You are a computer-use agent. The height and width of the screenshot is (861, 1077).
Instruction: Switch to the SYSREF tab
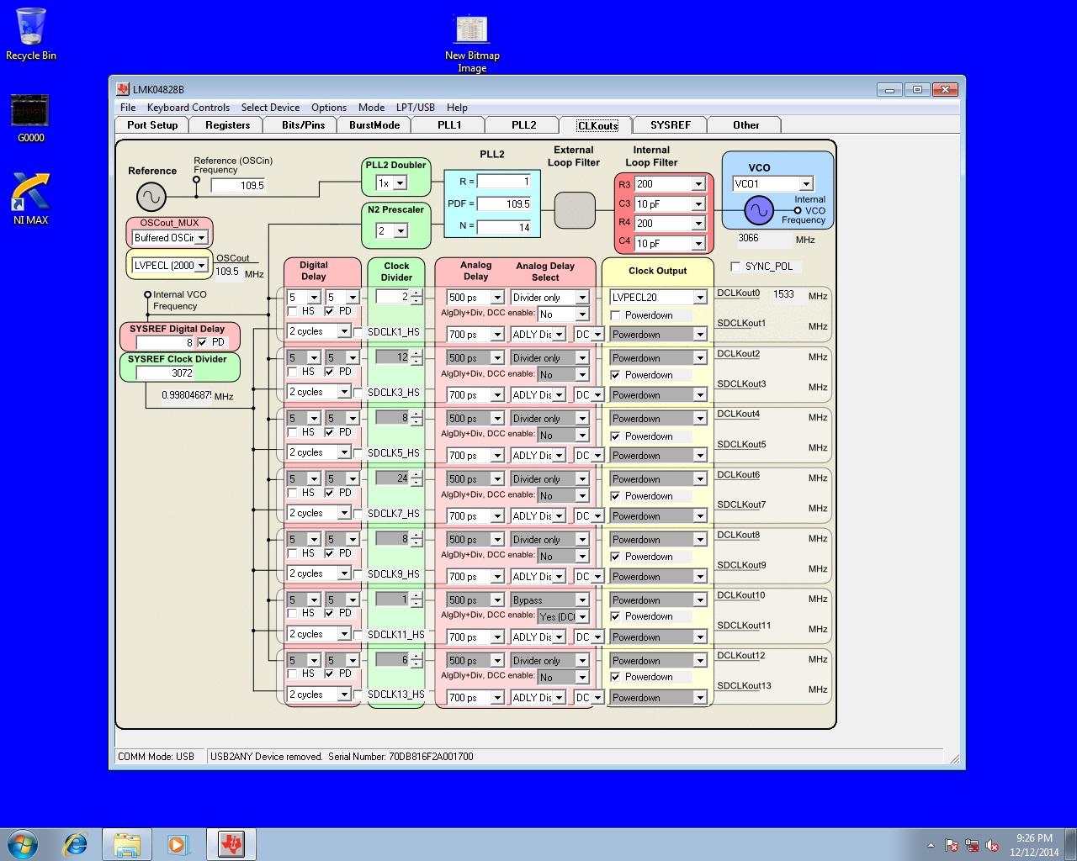[670, 125]
